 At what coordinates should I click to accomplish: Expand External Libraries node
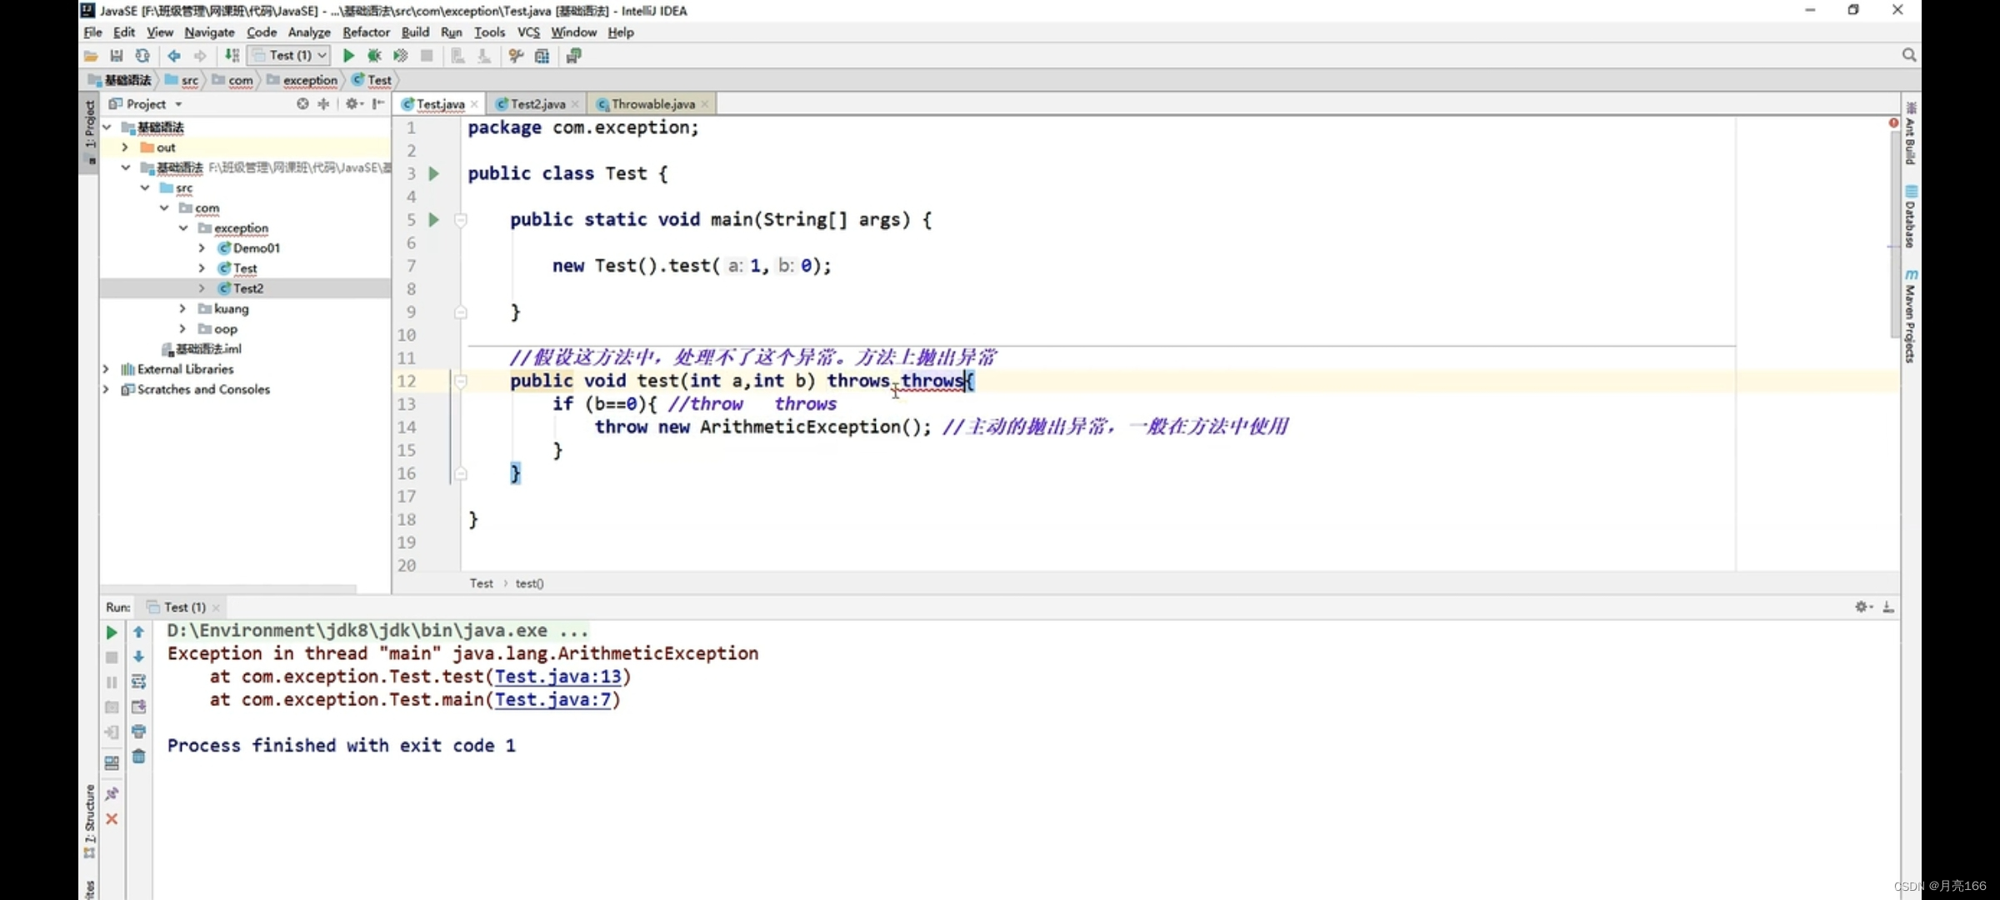[x=106, y=369]
